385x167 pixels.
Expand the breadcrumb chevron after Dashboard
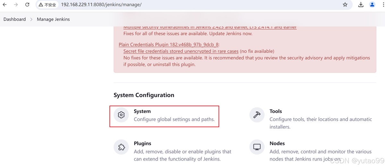tap(31, 19)
